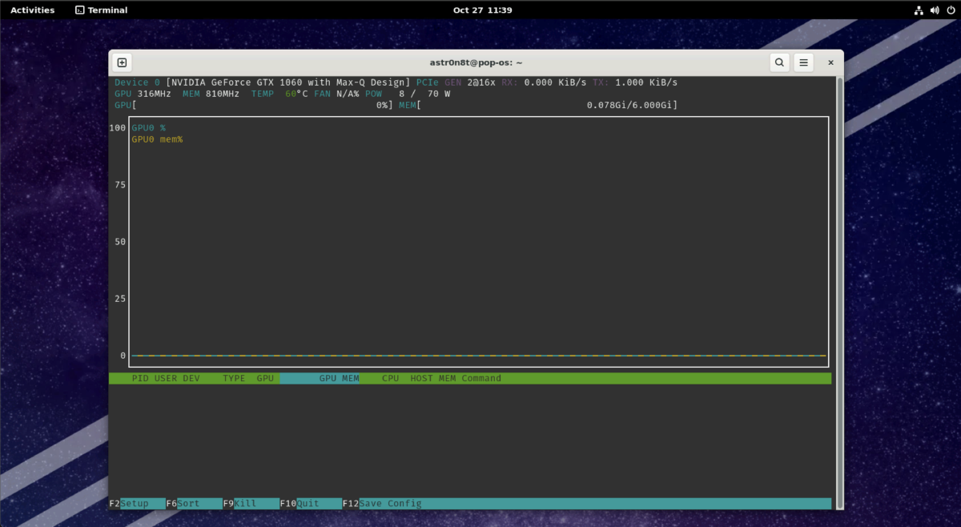Click the power icon in system tray
Viewport: 961px width, 527px height.
point(947,10)
